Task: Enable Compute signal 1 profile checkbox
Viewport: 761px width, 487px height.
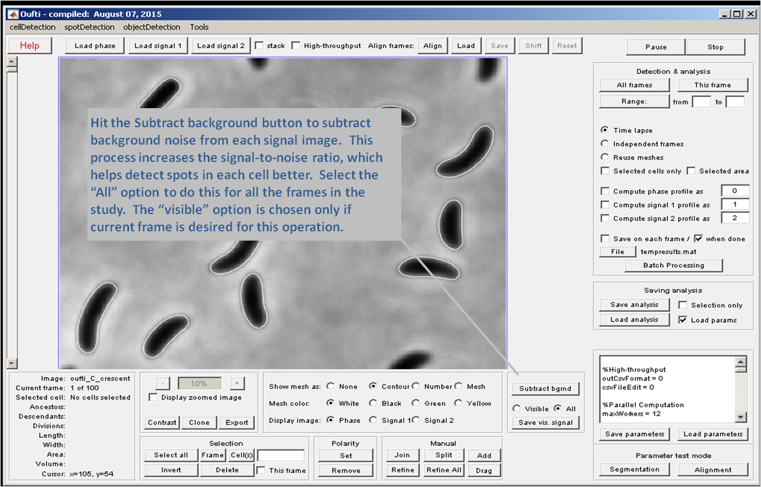Action: pos(605,205)
